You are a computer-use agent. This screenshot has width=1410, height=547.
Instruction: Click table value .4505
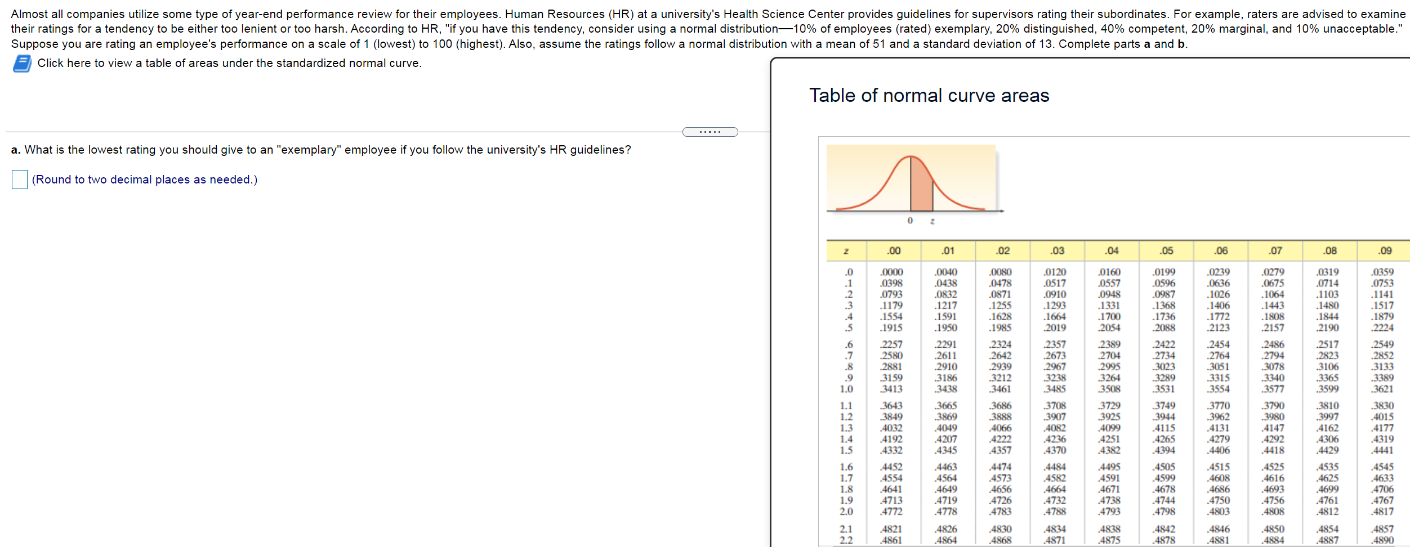pyautogui.click(x=1164, y=467)
